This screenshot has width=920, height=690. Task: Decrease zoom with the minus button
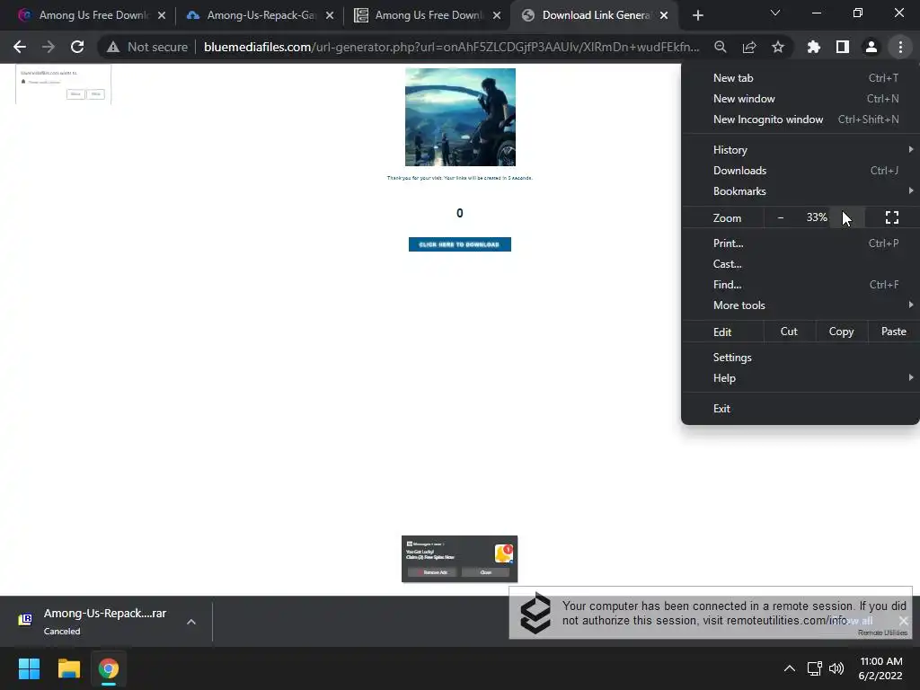click(781, 217)
